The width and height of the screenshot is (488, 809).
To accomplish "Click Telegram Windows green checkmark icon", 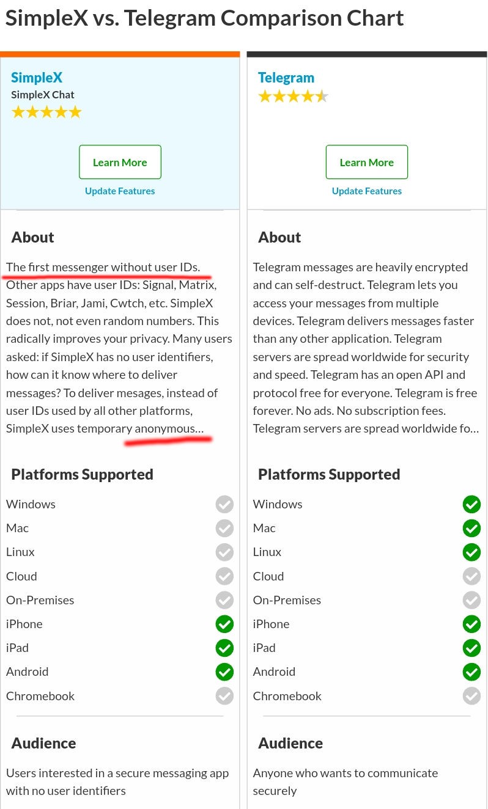I will tap(471, 504).
